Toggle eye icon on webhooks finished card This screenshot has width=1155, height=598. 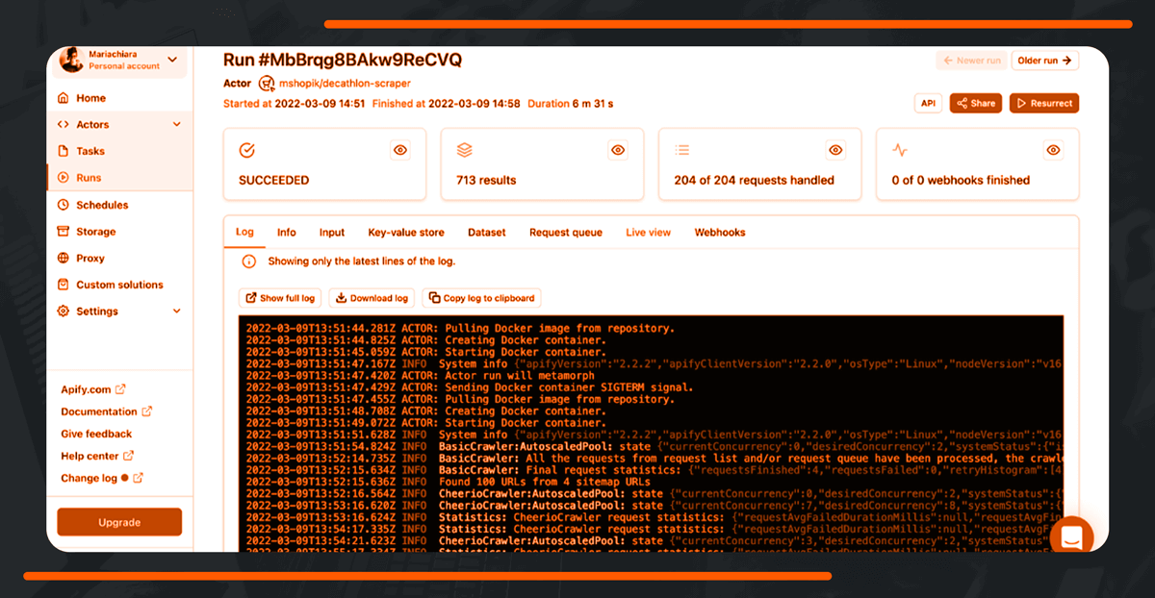1053,150
